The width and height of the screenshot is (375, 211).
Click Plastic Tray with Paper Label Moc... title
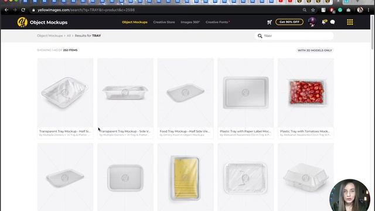point(246,131)
